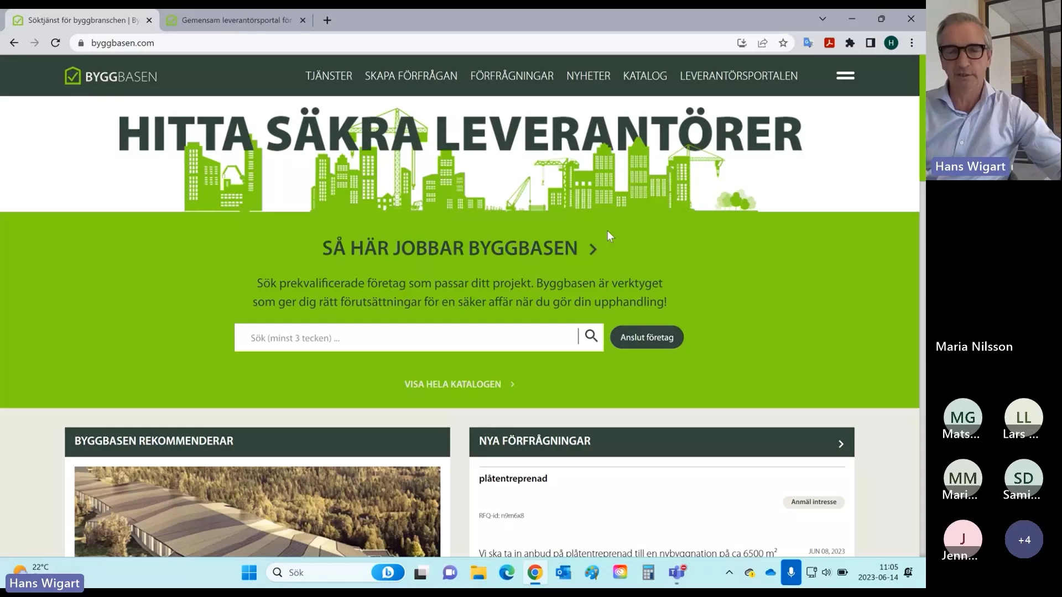The image size is (1062, 597).
Task: Open the Adobe Acrobat extension
Action: tap(829, 43)
